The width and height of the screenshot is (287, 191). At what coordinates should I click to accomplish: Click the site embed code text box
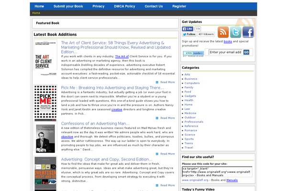(217, 171)
